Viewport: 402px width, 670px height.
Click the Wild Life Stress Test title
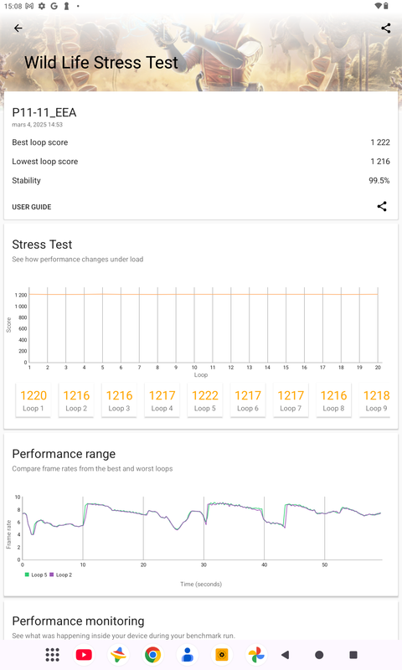pyautogui.click(x=100, y=63)
